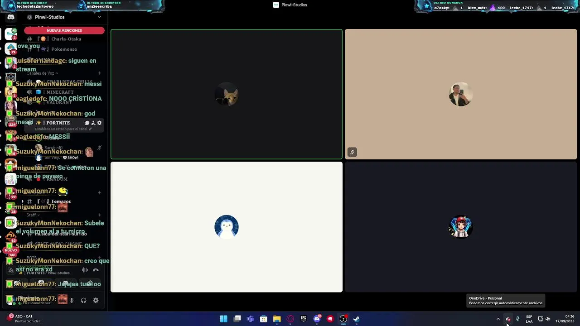Open Opera GX browser from taskbar
580x326 pixels.
290,319
